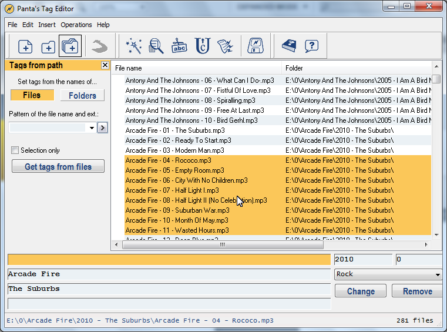Open the Help menu
The image size is (447, 332).
pos(103,25)
